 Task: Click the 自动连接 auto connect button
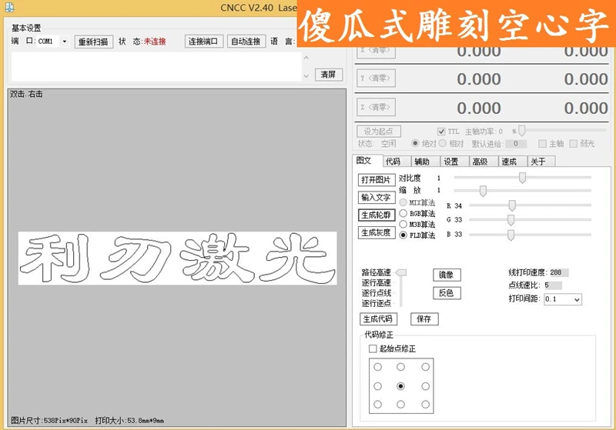[x=246, y=42]
